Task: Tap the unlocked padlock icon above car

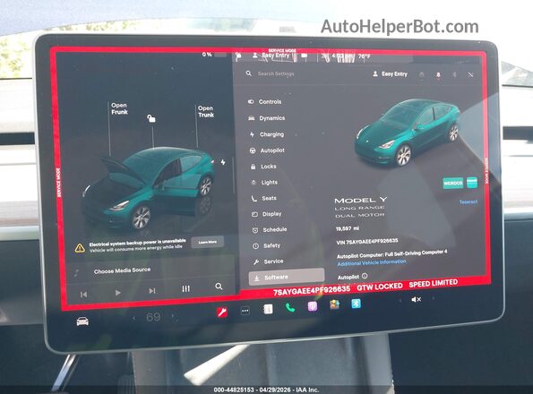Action: [151, 118]
